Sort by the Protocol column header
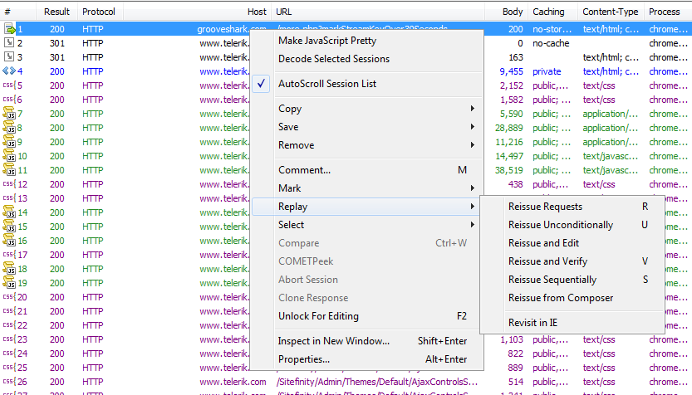The width and height of the screenshot is (692, 395). 99,12
